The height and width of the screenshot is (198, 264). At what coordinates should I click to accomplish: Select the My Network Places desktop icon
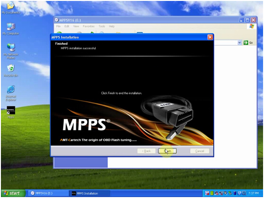click(11, 51)
